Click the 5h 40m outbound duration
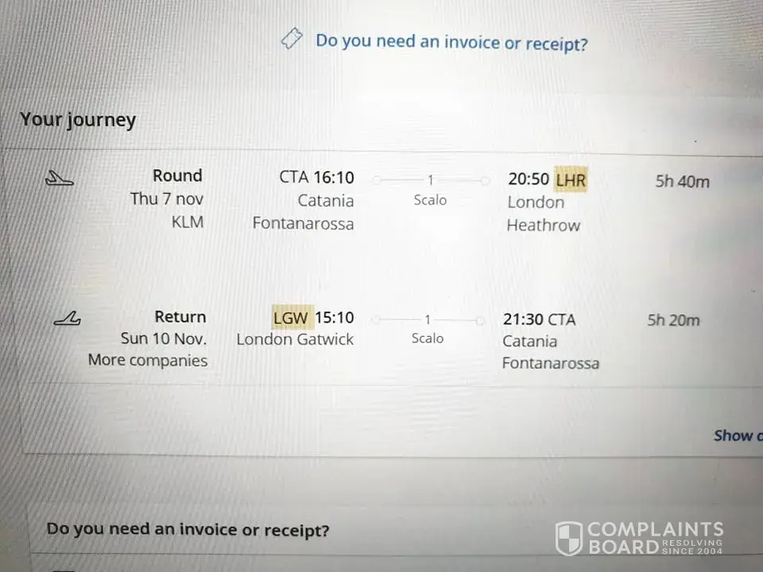Screen dimensions: 763x572 682,181
